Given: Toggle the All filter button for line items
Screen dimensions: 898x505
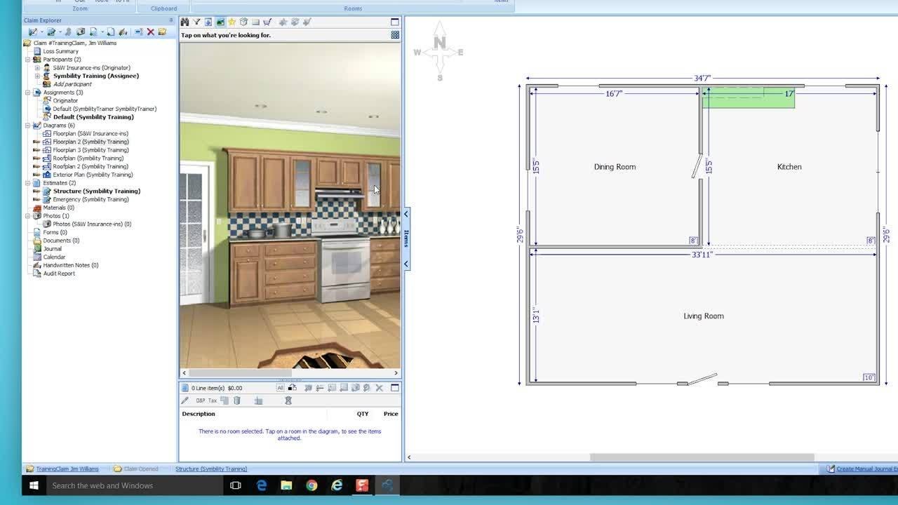Looking at the screenshot, I should pyautogui.click(x=281, y=388).
